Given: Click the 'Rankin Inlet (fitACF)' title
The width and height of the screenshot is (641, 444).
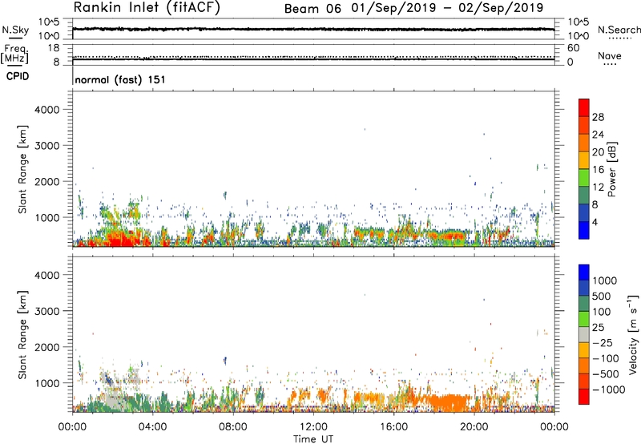Looking at the screenshot, I should point(147,8).
